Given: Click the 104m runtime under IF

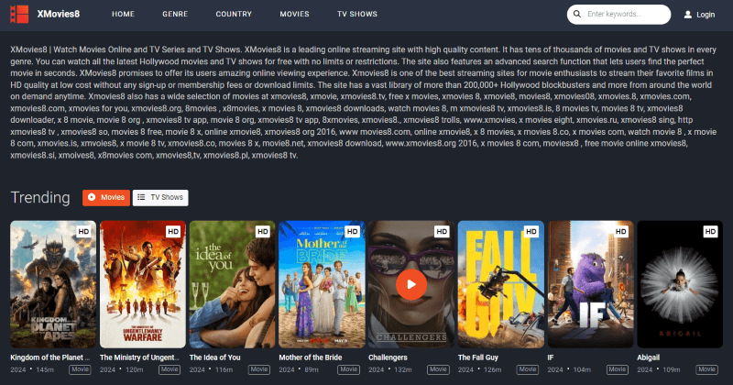Looking at the screenshot, I should [x=582, y=369].
